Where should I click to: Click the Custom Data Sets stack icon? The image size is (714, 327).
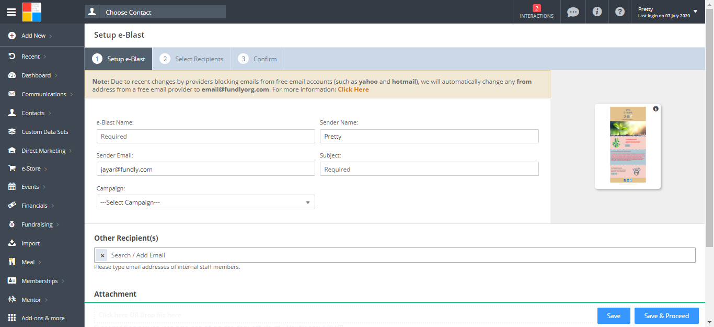[x=11, y=132]
